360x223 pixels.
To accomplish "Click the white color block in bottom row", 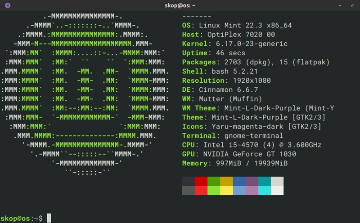I will click(277, 191).
